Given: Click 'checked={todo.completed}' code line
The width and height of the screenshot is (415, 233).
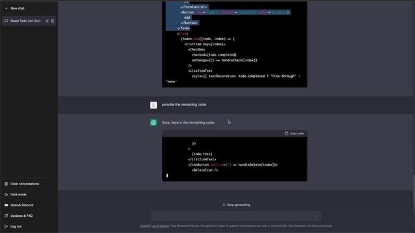Looking at the screenshot, I should pos(214,55).
